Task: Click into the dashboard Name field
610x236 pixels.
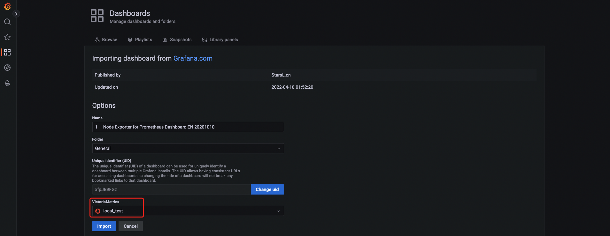Action: coord(188,127)
